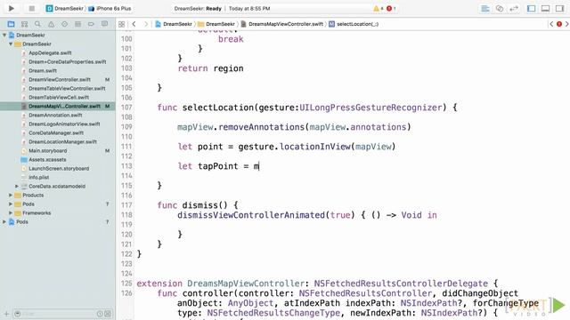Expand the Products folder

[11, 196]
